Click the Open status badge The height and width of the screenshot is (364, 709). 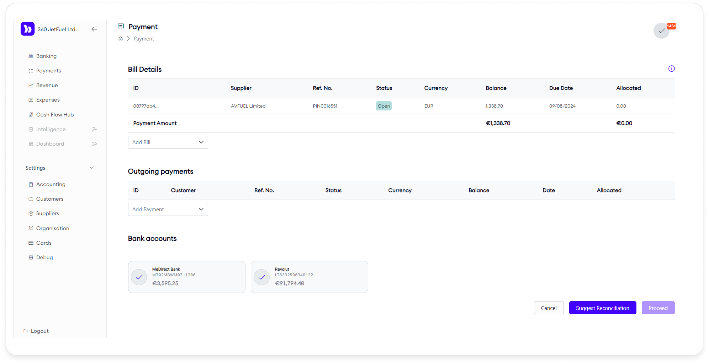(384, 106)
